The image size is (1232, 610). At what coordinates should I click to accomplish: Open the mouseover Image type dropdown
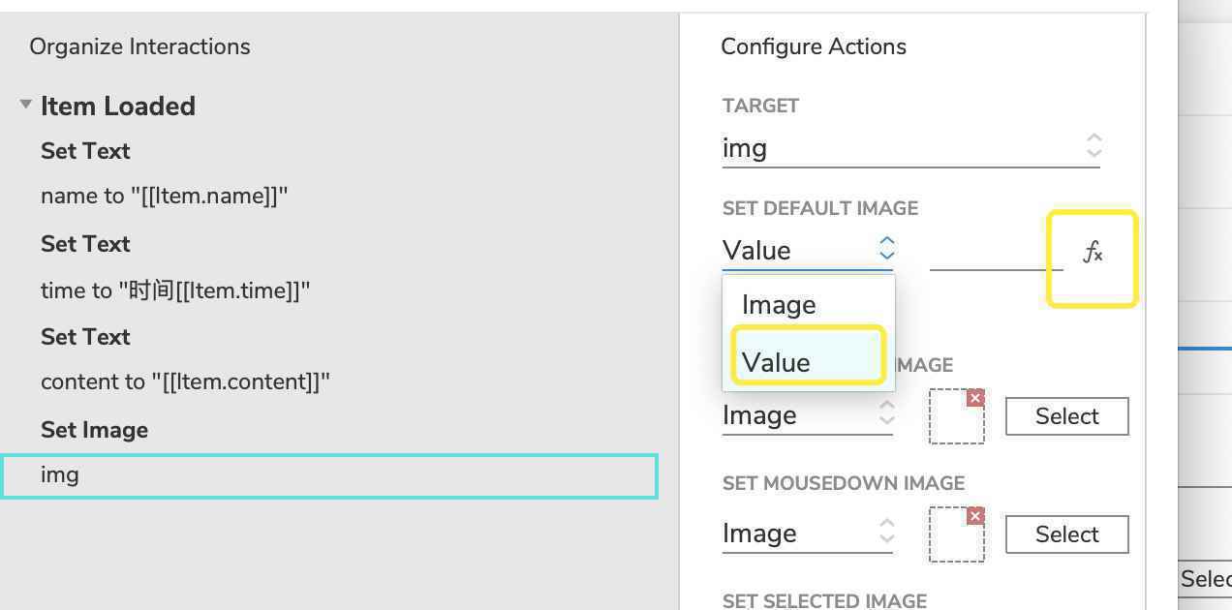click(807, 415)
